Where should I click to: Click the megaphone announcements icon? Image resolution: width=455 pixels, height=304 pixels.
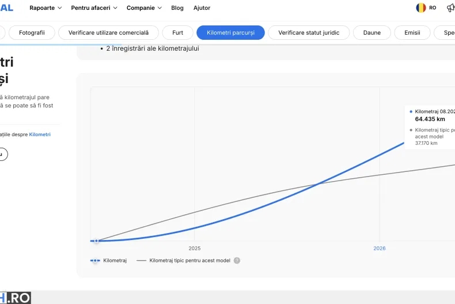tap(450, 8)
